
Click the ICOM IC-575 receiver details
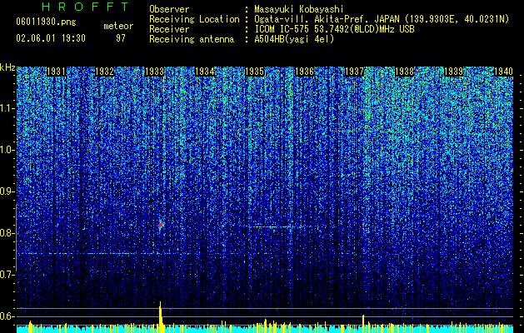[334, 29]
